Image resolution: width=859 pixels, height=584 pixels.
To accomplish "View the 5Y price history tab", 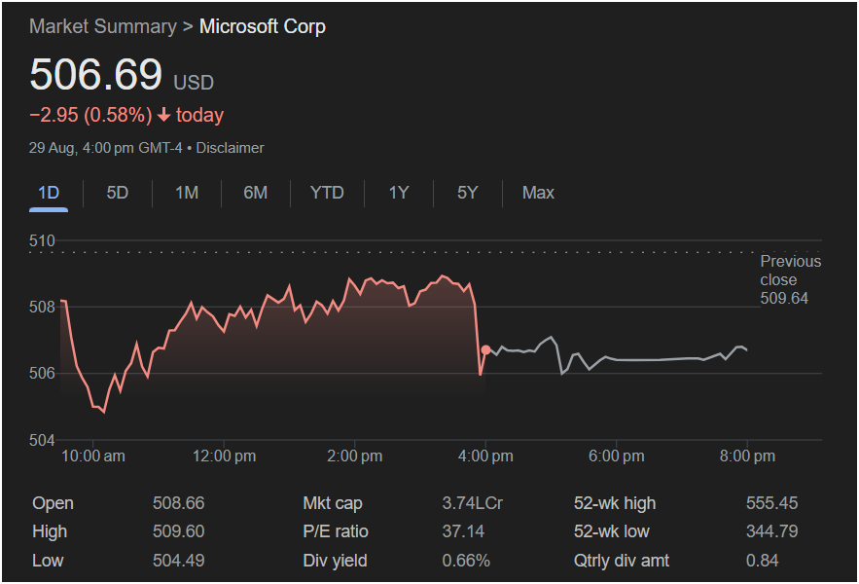I will 468,193.
